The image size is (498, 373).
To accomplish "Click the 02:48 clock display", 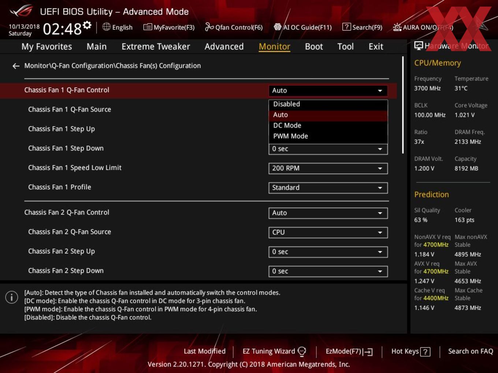I will [x=62, y=29].
